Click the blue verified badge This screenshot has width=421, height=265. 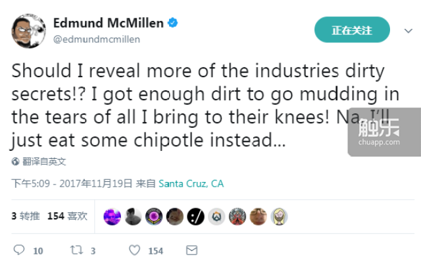click(x=172, y=23)
